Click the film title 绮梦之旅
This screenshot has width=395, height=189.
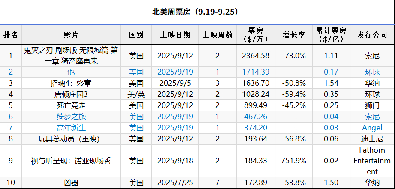(x=71, y=117)
